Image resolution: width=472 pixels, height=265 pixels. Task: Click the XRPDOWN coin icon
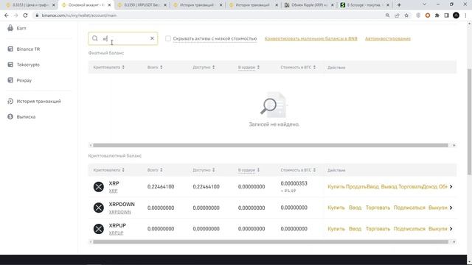point(98,208)
